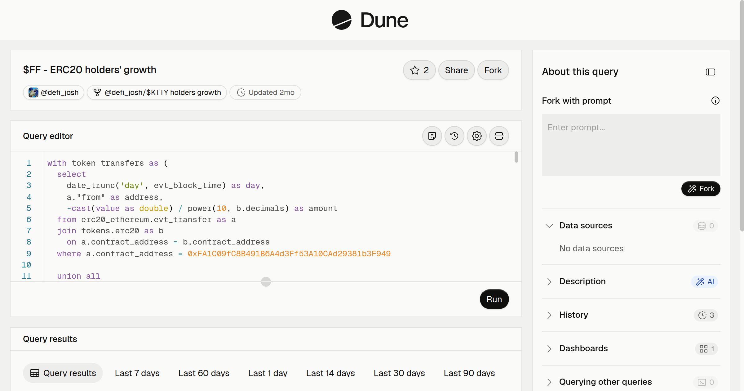Screen dimensions: 744x391
Task: Fork the query from header
Action: point(493,70)
